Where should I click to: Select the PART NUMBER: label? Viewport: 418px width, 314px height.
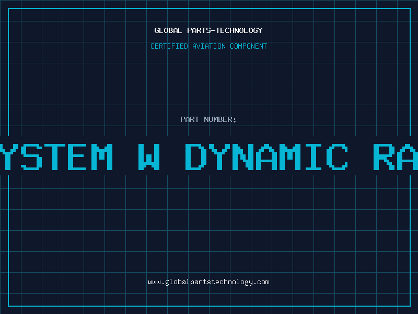pyautogui.click(x=208, y=119)
